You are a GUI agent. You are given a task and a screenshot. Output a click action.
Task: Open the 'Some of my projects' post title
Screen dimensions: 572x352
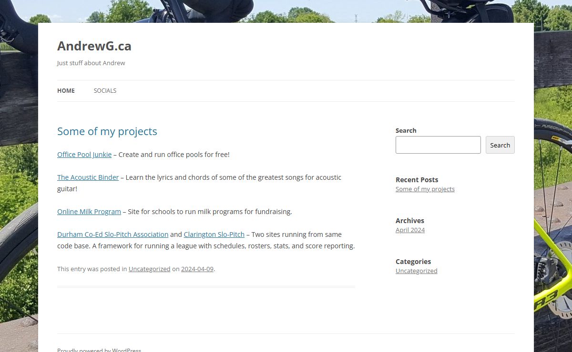click(x=107, y=131)
